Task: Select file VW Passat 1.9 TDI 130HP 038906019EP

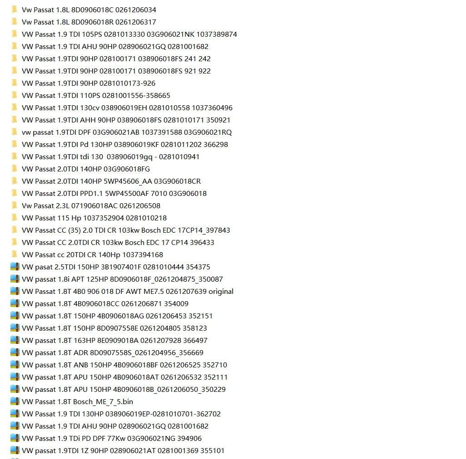Action: (x=121, y=414)
